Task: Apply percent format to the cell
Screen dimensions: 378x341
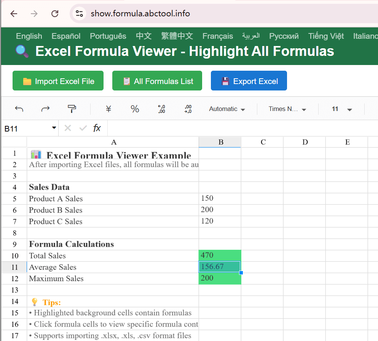Action: (135, 109)
